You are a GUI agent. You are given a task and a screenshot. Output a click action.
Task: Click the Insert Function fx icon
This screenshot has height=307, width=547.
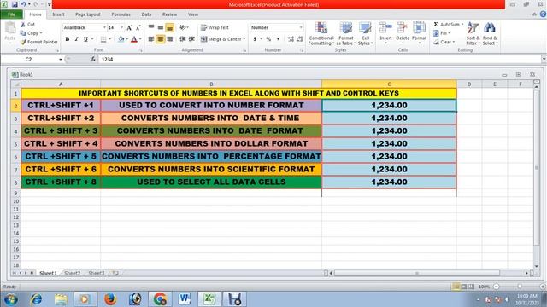tap(93, 60)
